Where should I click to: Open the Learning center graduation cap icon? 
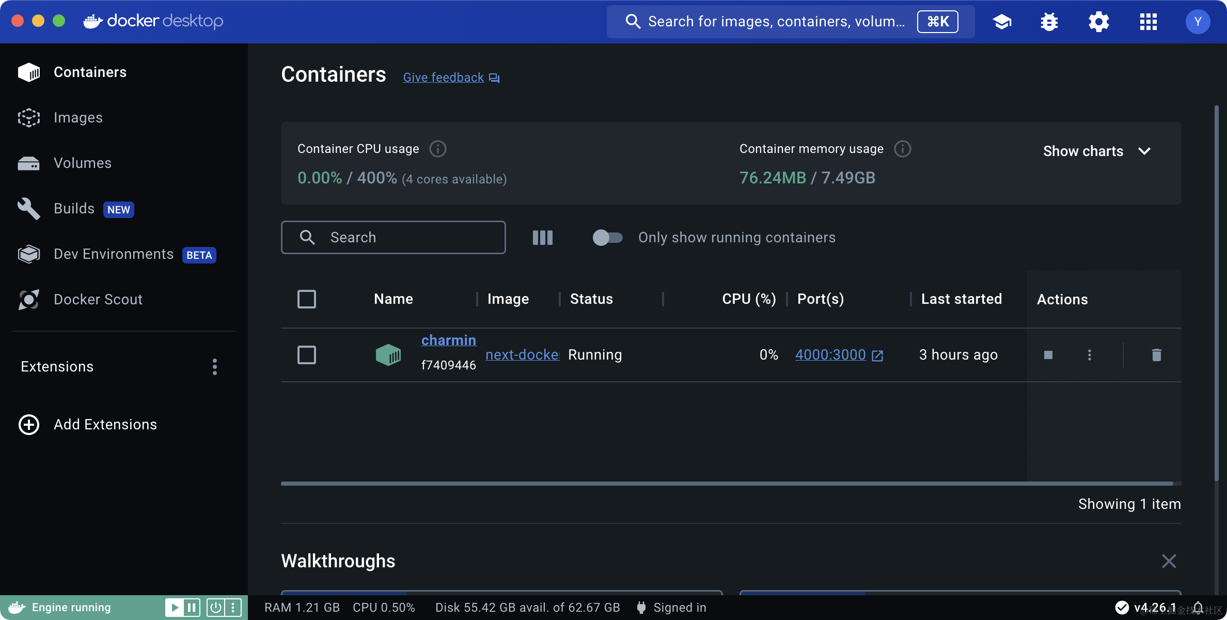coord(1002,22)
